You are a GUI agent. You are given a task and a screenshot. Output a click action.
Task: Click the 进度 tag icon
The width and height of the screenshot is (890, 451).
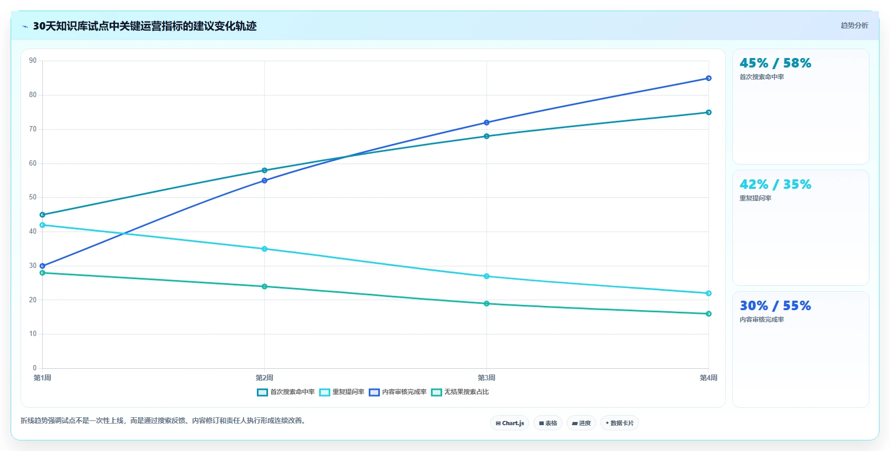pyautogui.click(x=575, y=423)
